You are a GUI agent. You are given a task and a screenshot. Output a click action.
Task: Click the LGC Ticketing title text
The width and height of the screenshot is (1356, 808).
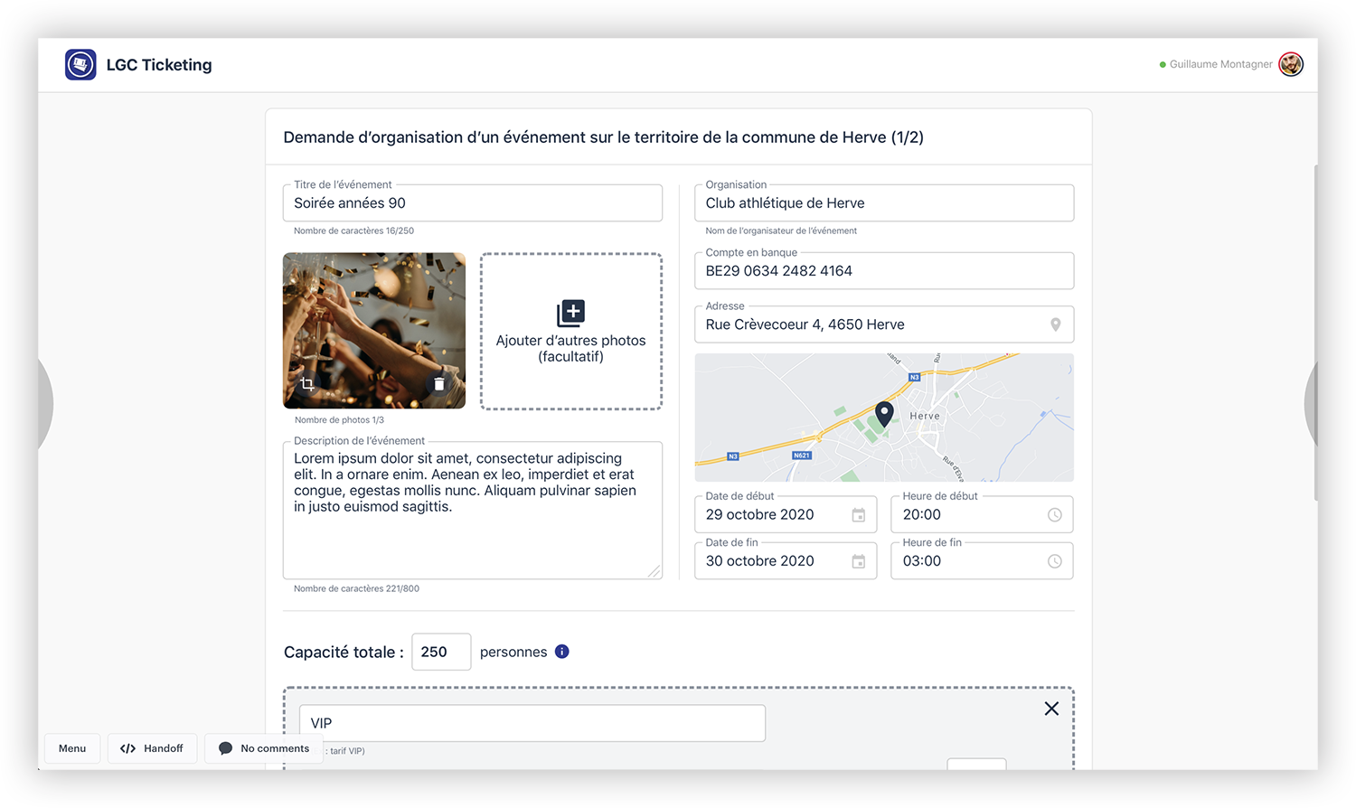click(159, 65)
